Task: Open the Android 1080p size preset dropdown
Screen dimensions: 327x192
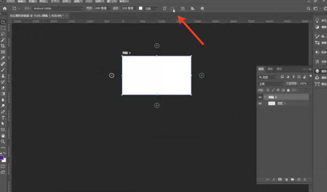Action: point(58,9)
